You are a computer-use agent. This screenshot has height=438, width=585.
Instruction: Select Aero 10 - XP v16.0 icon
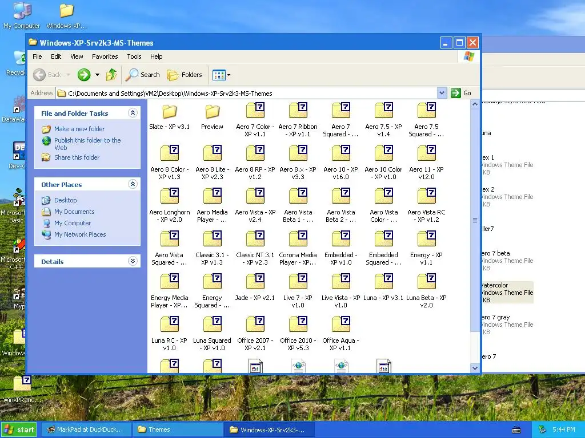[x=341, y=153]
